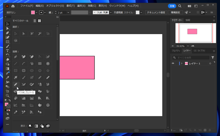Toggle screen mode display button
The width and height of the screenshot is (220, 136).
(x=48, y=126)
